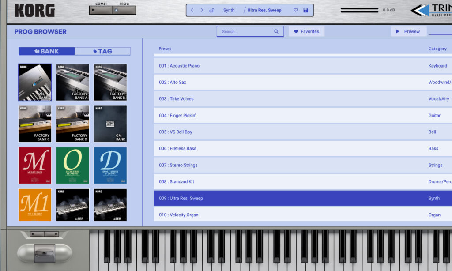
Task: Open the Orchestral Elements bank icon
Action: 72,165
